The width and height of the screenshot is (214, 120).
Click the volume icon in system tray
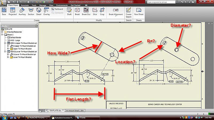[202, 117]
